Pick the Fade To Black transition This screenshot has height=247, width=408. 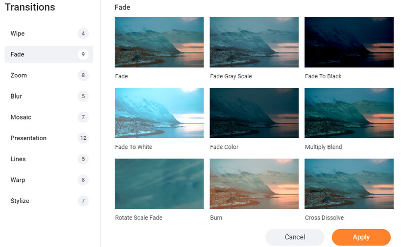point(349,42)
